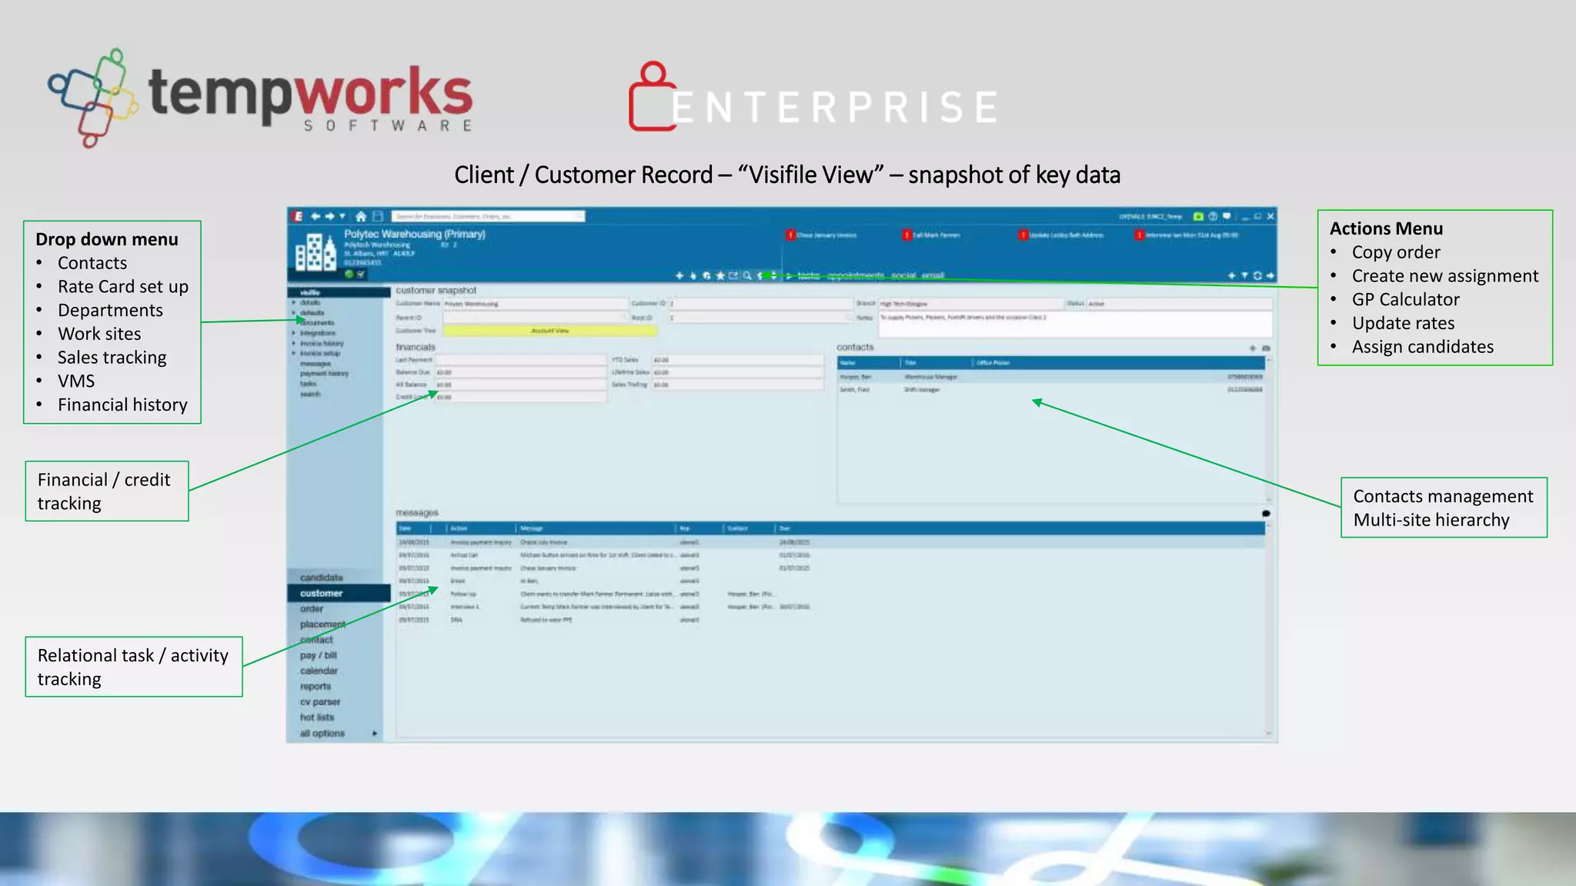Open cv parser in navigation panel
1576x886 pixels.
(320, 702)
